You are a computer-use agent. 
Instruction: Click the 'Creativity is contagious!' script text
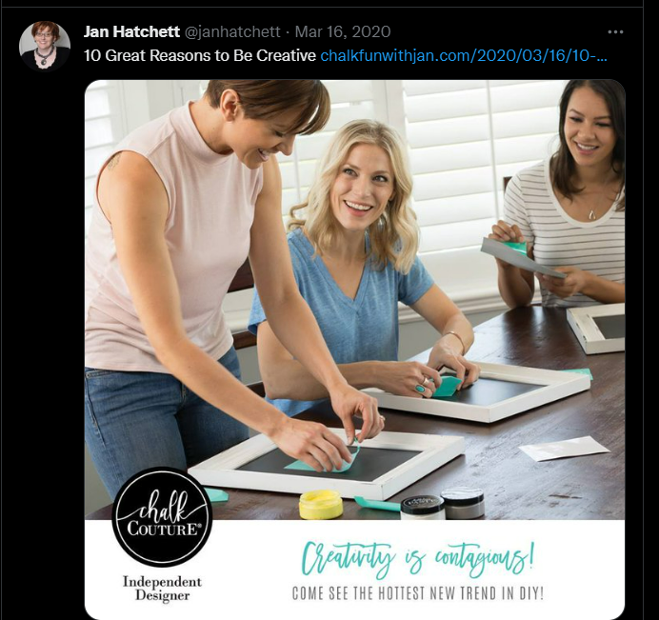(x=418, y=558)
